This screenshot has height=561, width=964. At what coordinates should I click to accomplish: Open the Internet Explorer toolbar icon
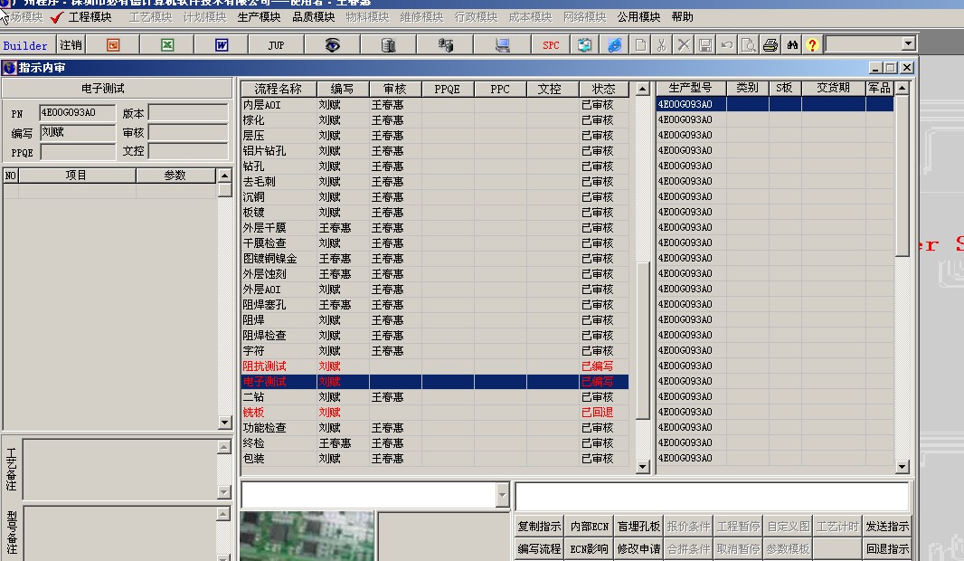tap(614, 45)
